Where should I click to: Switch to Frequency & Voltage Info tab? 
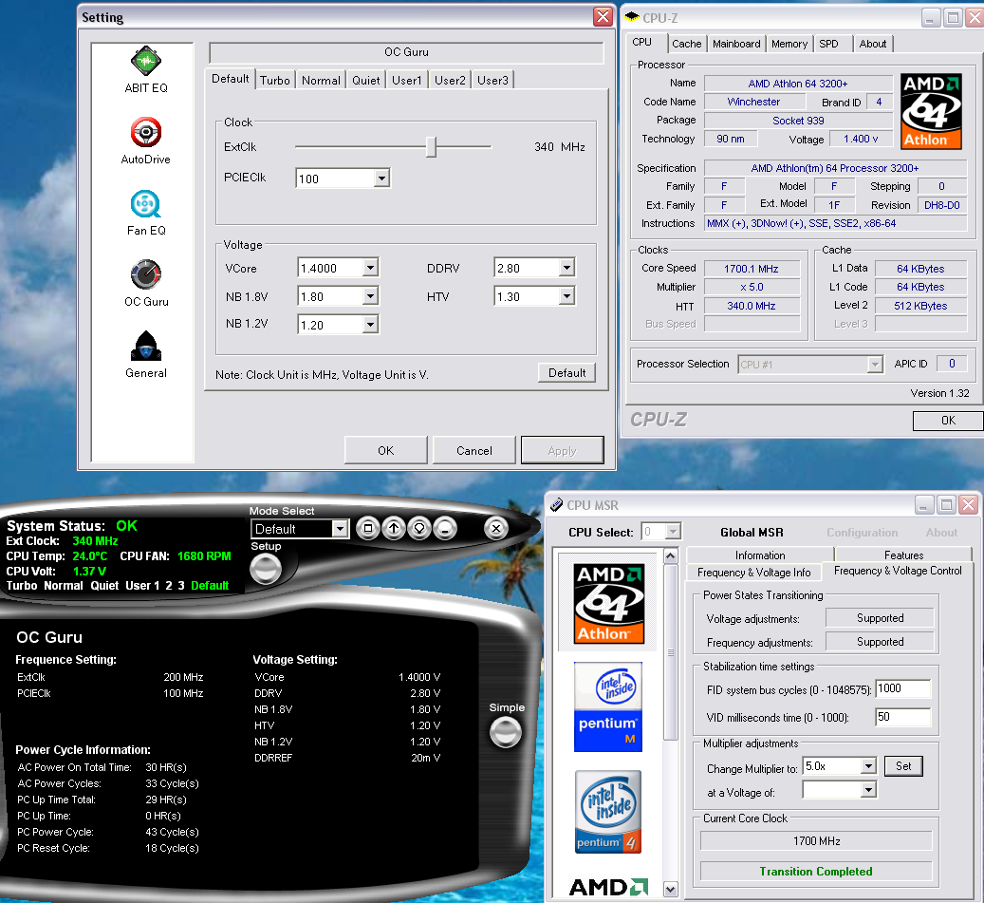753,572
